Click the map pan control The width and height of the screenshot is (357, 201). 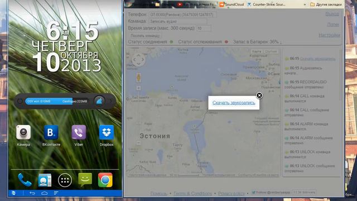tap(138, 60)
